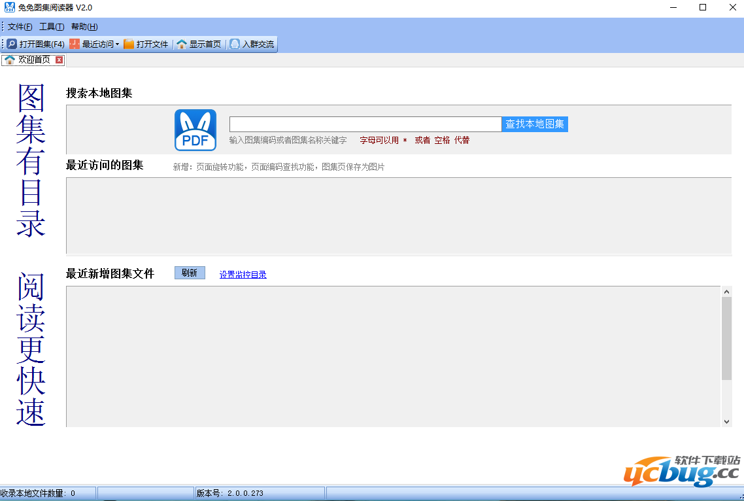Click the scroll-up arrow of new files list
The width and height of the screenshot is (744, 501).
[726, 292]
